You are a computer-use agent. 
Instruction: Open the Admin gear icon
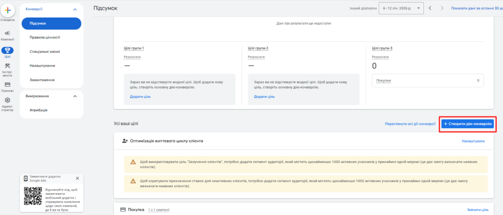coord(7,100)
